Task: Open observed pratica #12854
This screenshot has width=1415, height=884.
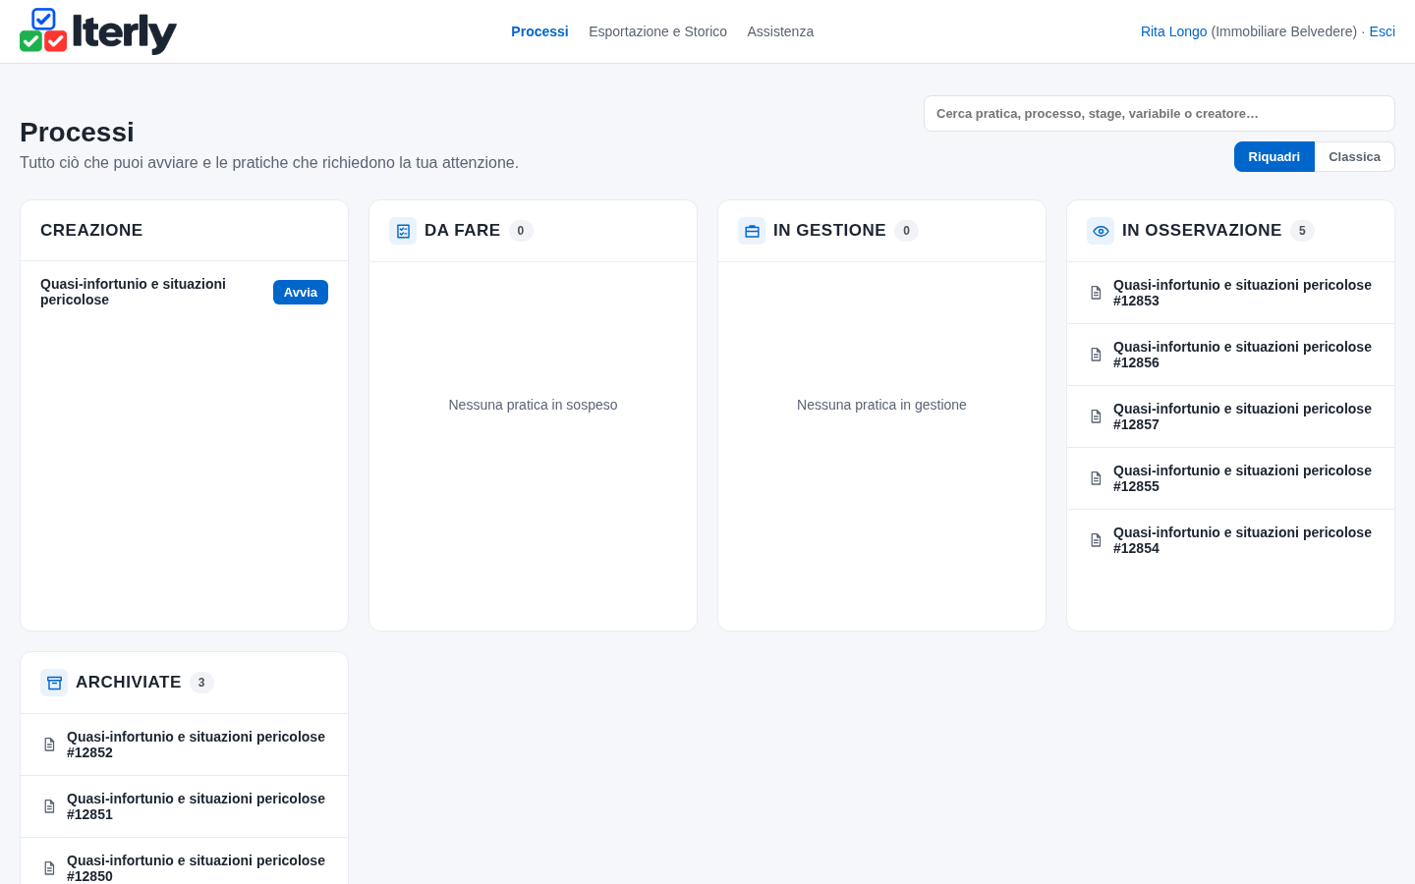Action: (1230, 540)
